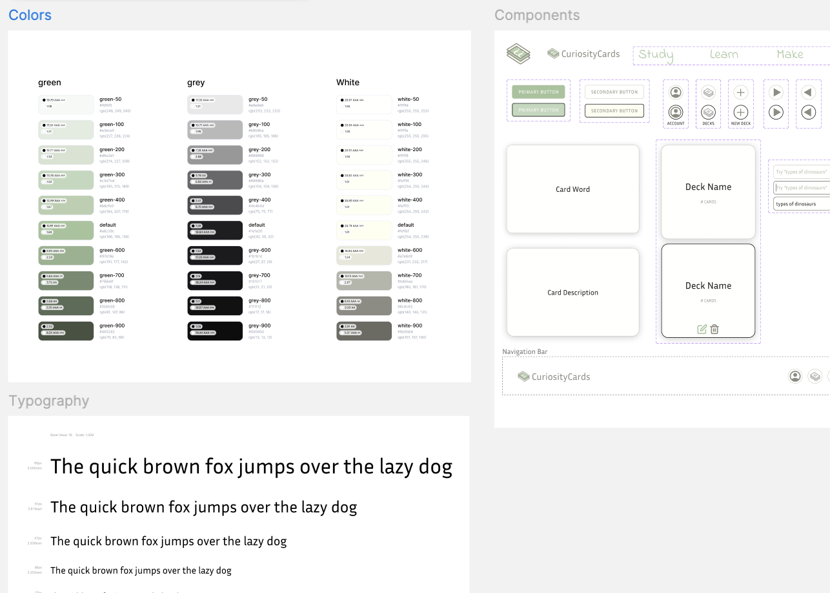Select the Study tab
The image size is (830, 593).
point(656,55)
